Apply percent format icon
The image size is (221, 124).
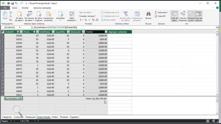coord(86,20)
